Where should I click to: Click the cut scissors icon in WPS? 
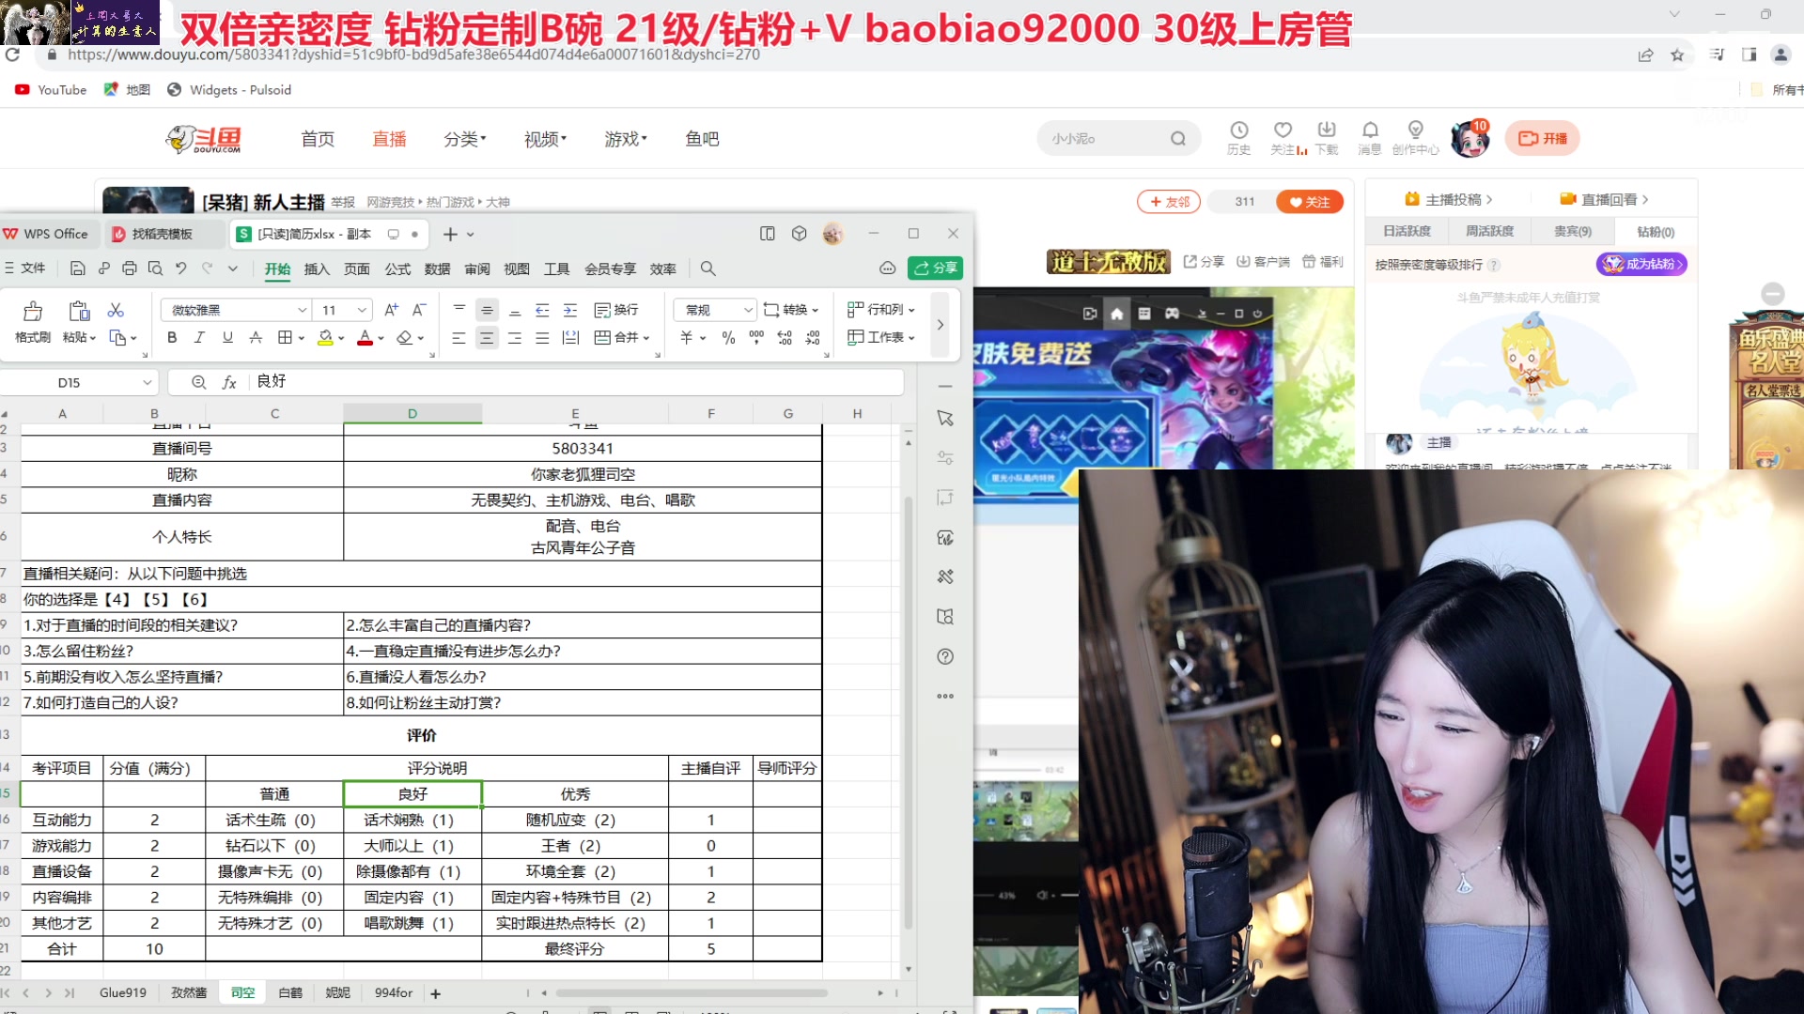point(116,310)
